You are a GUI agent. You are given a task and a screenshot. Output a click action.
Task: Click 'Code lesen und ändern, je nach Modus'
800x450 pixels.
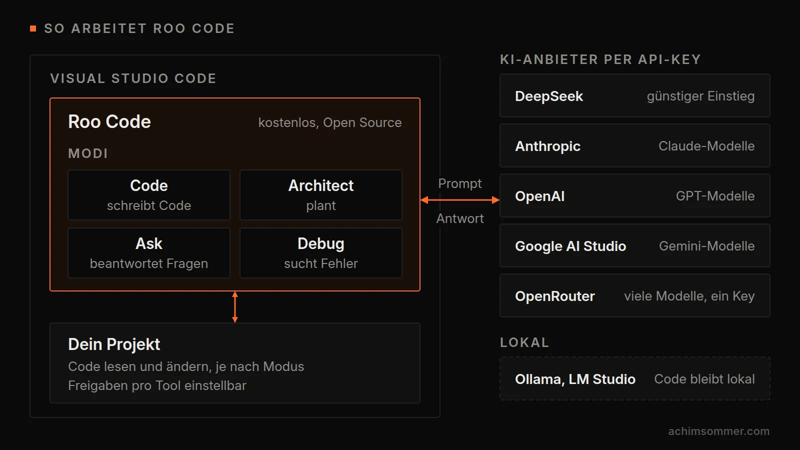[x=186, y=367]
